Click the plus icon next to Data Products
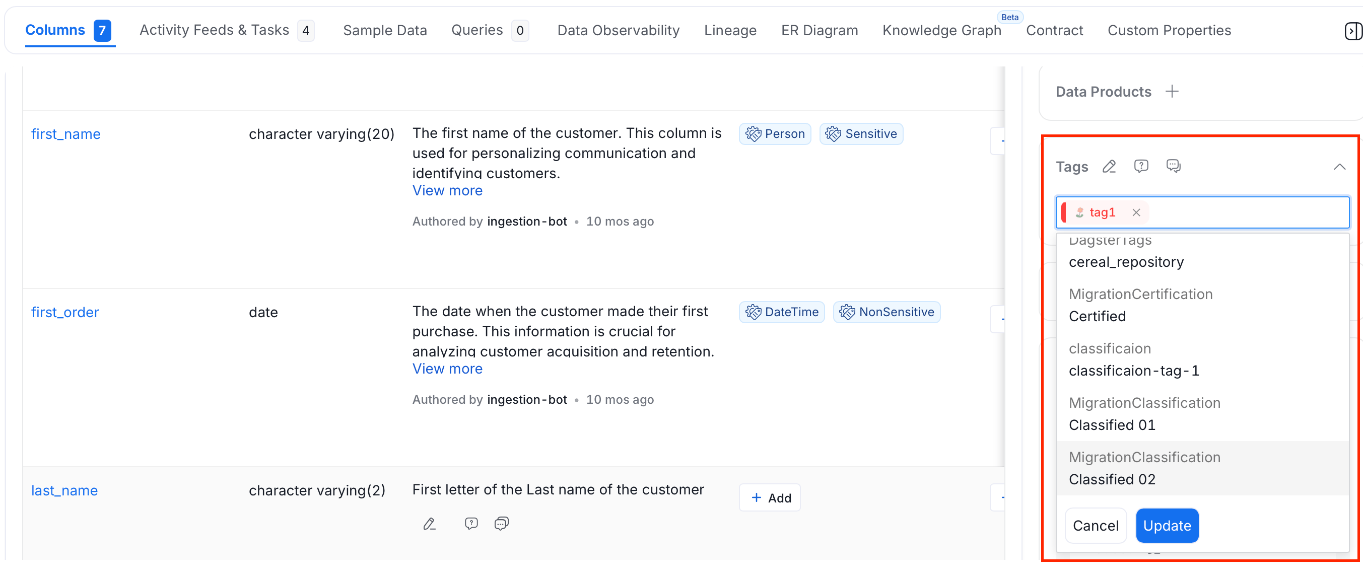The height and width of the screenshot is (581, 1363). (x=1172, y=92)
